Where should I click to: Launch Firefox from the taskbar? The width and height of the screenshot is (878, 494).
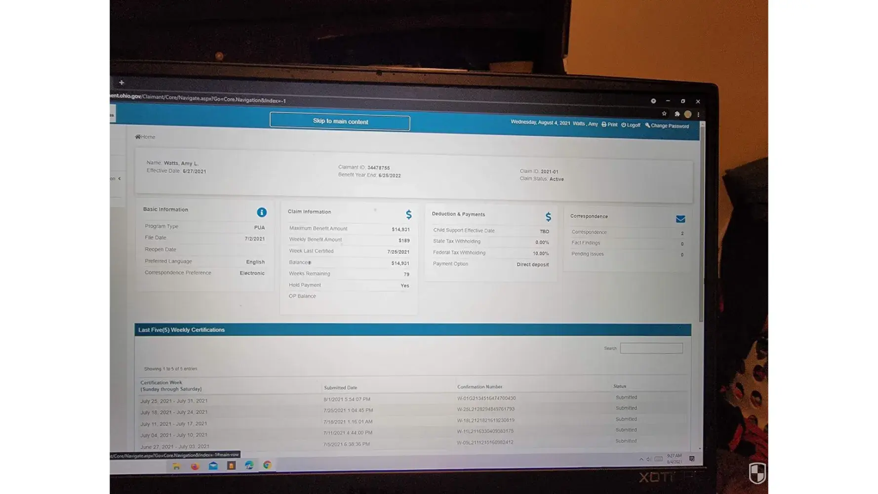click(x=195, y=466)
